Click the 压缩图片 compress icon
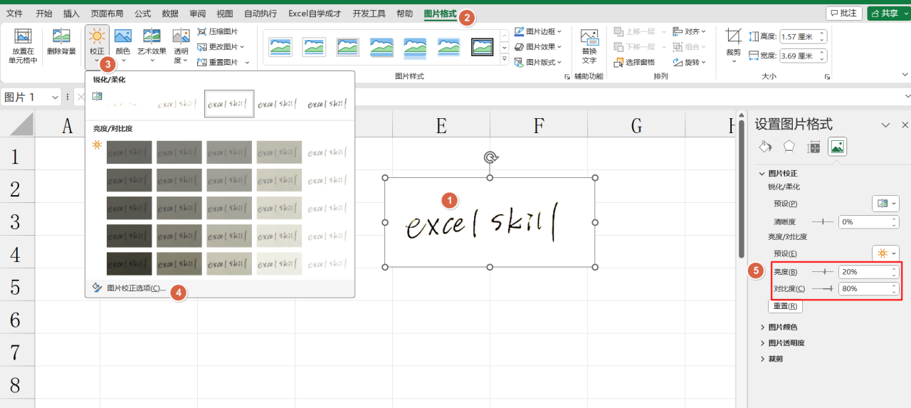The width and height of the screenshot is (911, 408). click(x=202, y=32)
